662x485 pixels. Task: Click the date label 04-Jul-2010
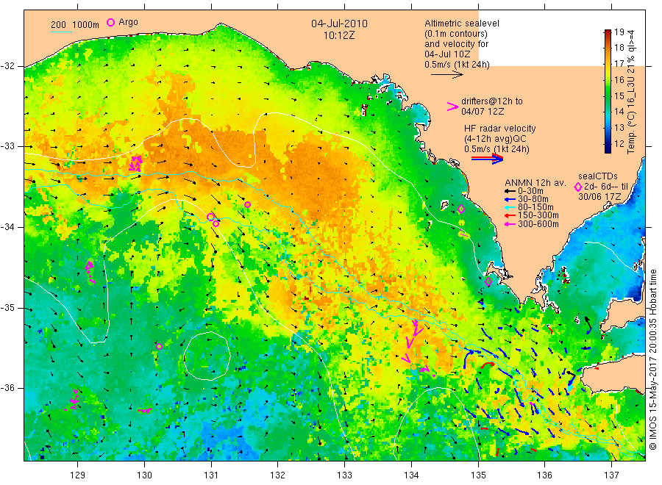tap(339, 24)
